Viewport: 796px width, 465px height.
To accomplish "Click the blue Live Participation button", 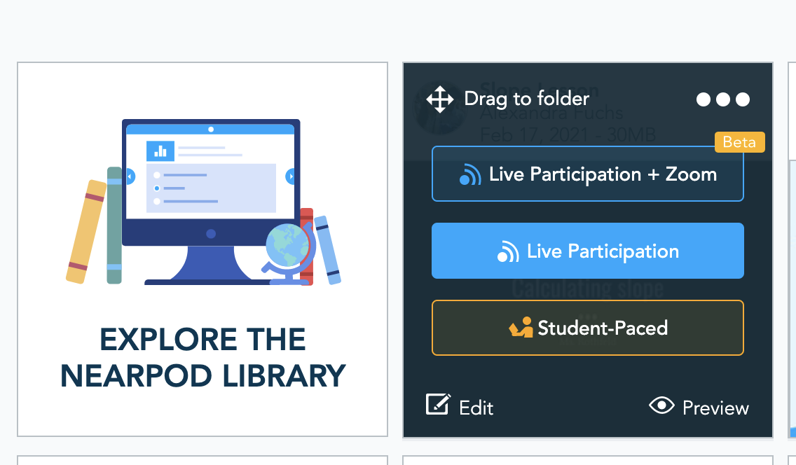I will [x=587, y=251].
